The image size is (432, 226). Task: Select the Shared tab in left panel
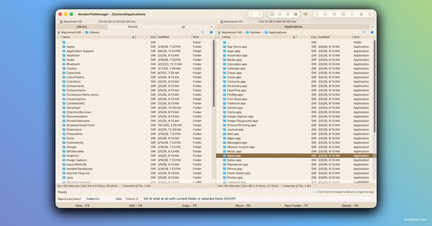click(x=132, y=27)
